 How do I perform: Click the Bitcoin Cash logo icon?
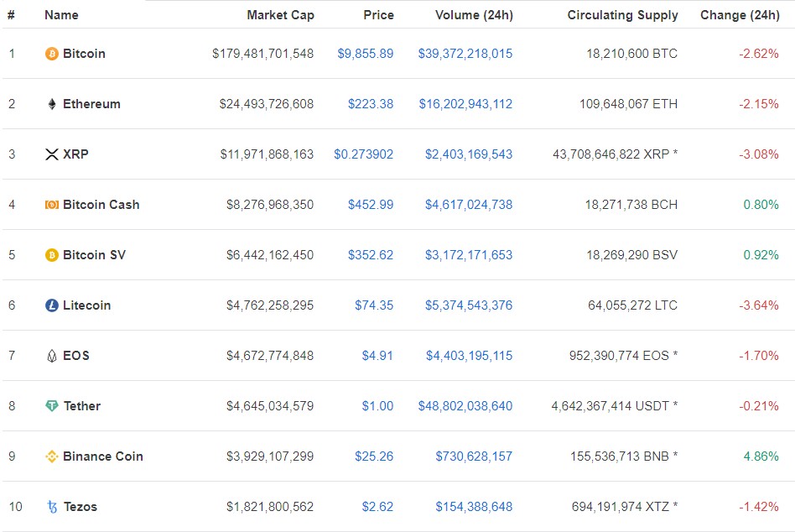(x=52, y=205)
